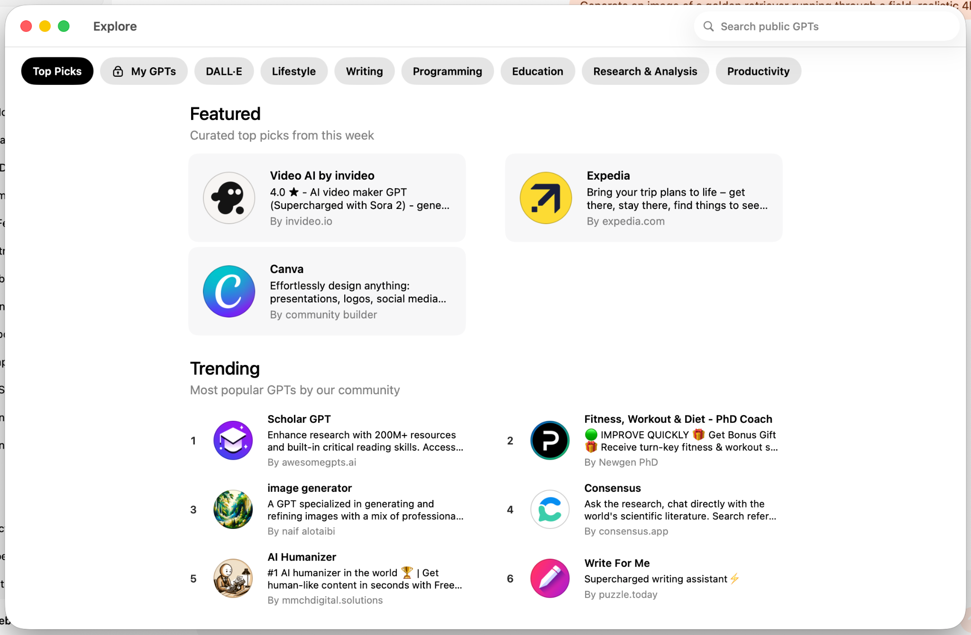Click the lock icon on My GPTs
The height and width of the screenshot is (635, 971).
(x=118, y=72)
